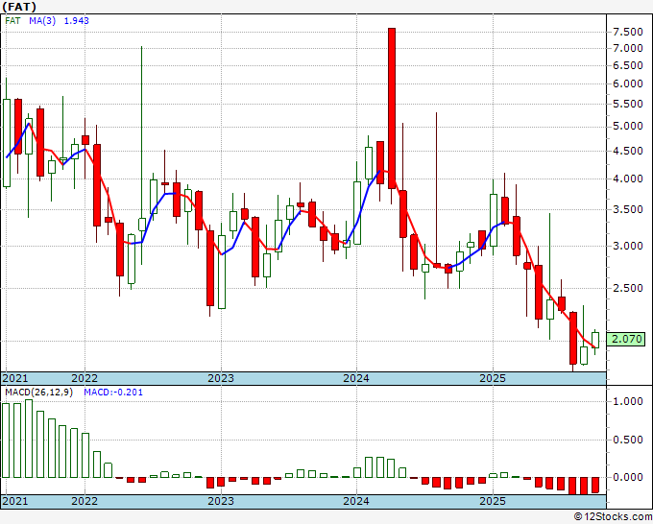Click the 5.000 price axis label
The width and height of the screenshot is (653, 524).
tap(628, 126)
